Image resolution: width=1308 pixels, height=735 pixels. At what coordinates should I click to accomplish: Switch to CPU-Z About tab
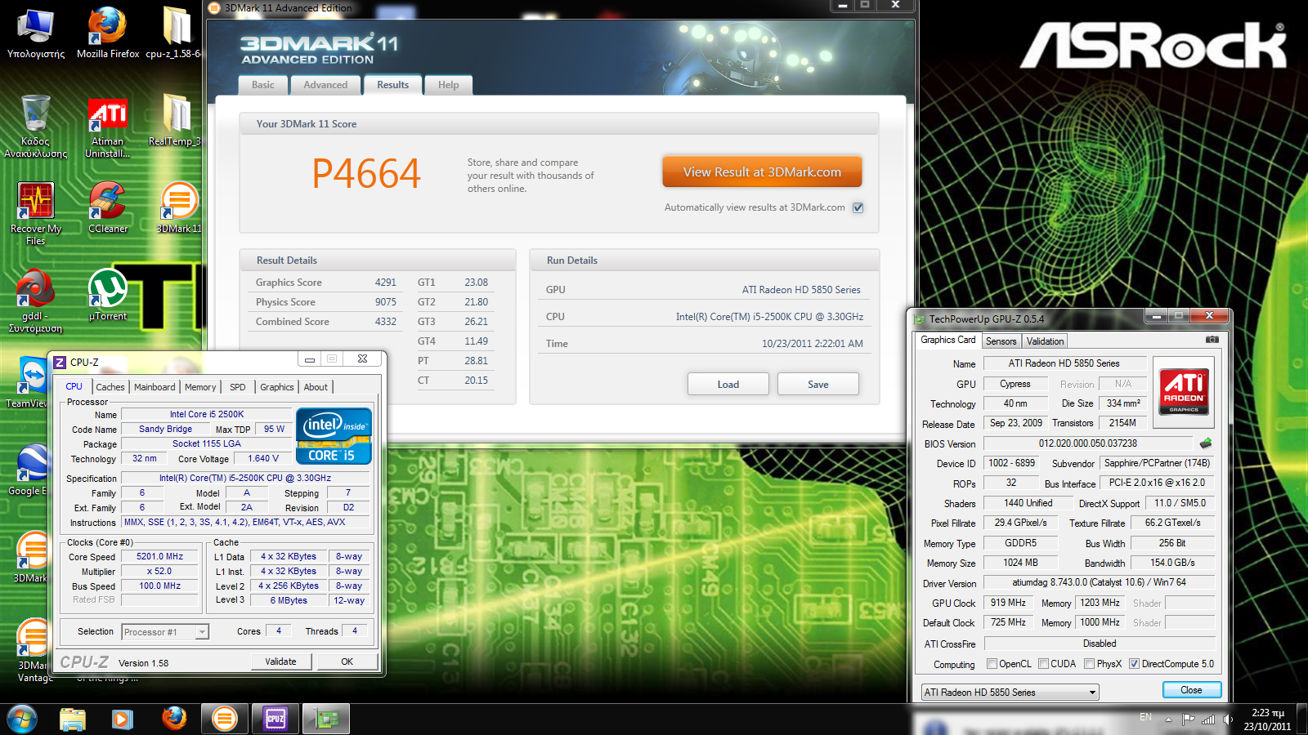pos(316,387)
